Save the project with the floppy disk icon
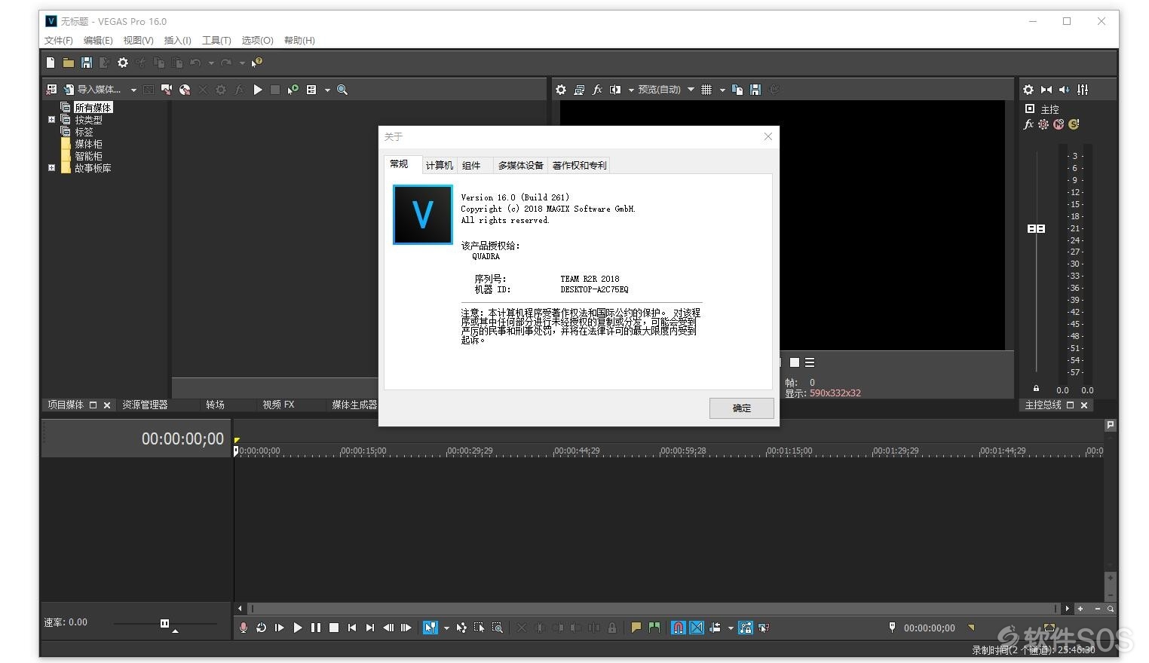This screenshot has height=663, width=1149. pyautogui.click(x=87, y=63)
